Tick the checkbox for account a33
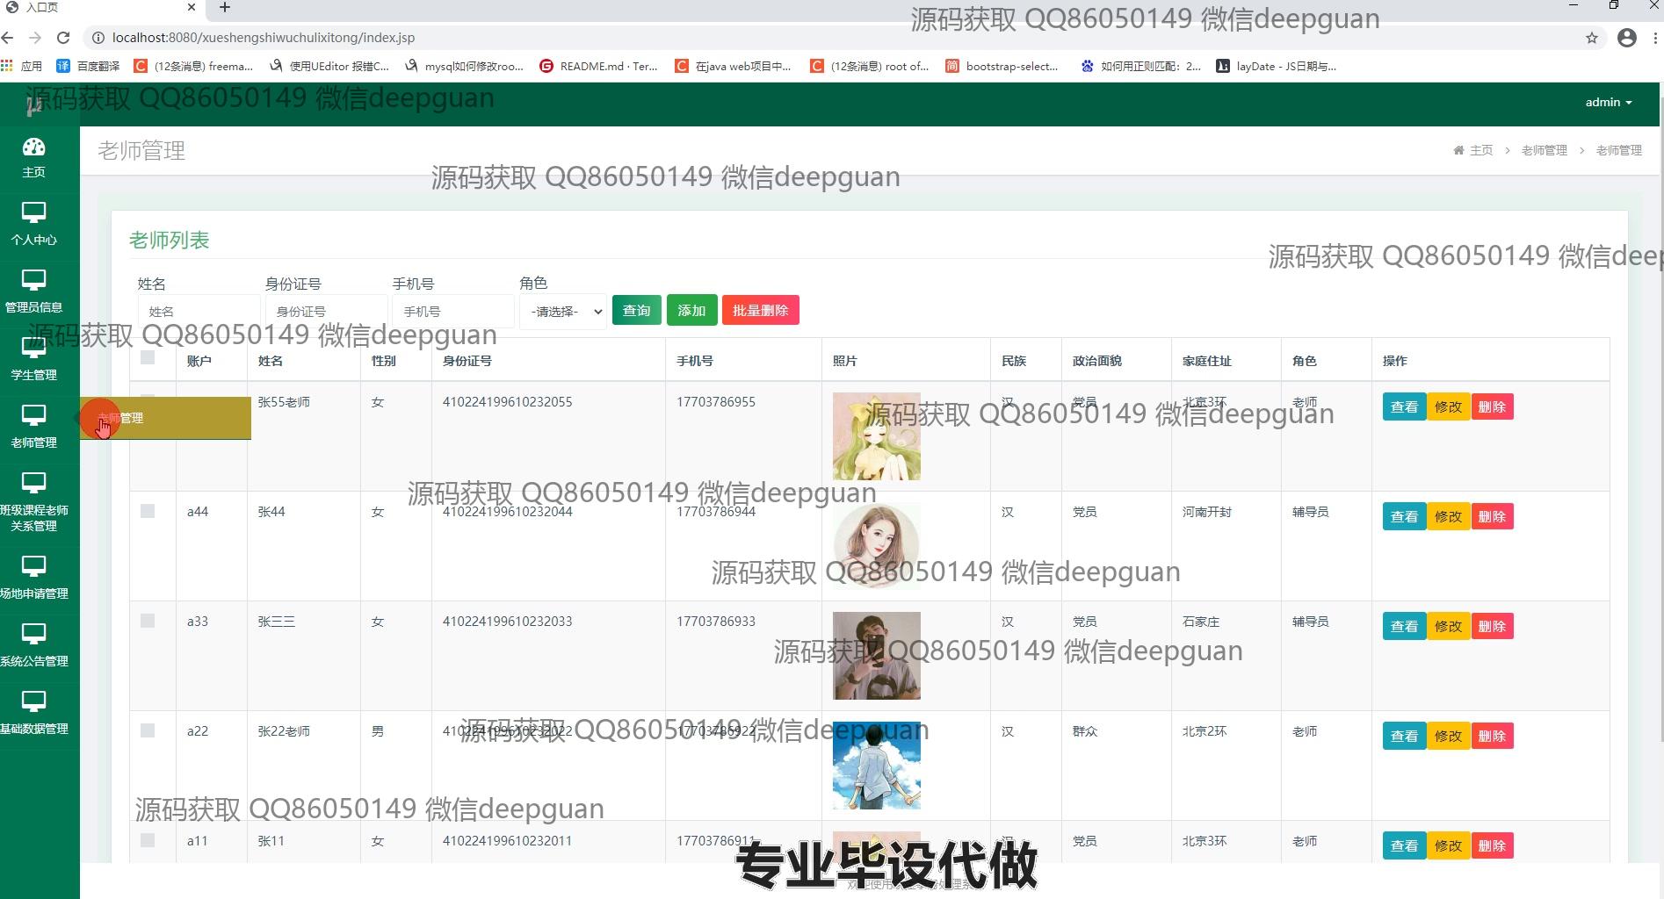 pos(148,621)
